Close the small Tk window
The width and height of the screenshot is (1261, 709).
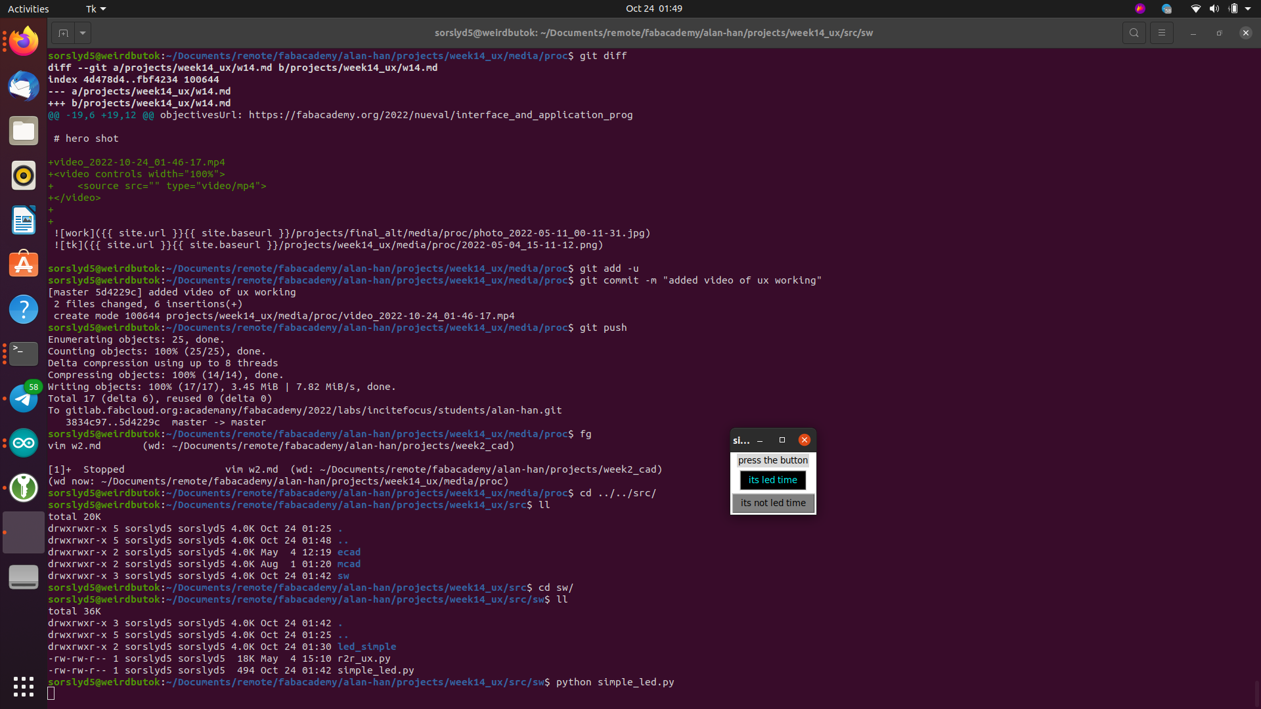[804, 440]
